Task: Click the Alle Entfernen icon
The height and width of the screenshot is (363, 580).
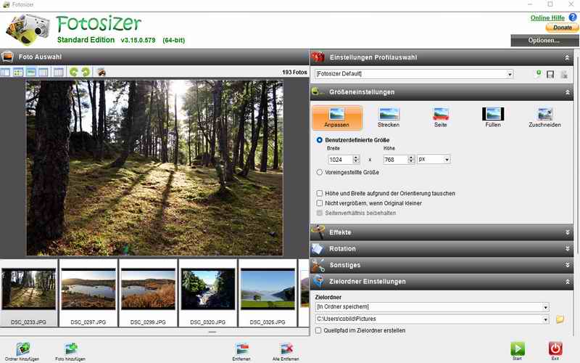Action: (286, 348)
